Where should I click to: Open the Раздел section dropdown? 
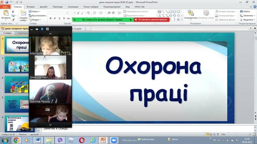[35, 20]
